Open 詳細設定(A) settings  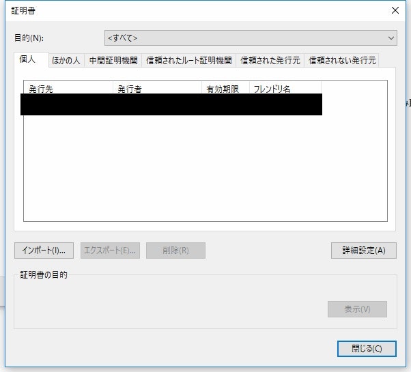tap(364, 251)
